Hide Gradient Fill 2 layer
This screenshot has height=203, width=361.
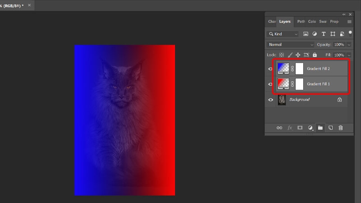(270, 69)
